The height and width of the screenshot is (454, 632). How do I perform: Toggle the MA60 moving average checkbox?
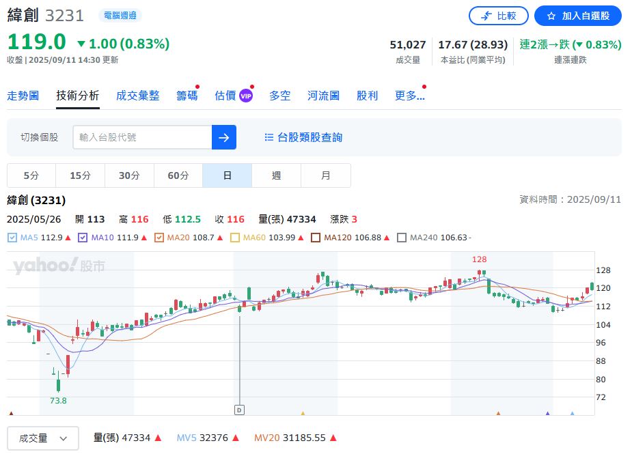pyautogui.click(x=235, y=238)
